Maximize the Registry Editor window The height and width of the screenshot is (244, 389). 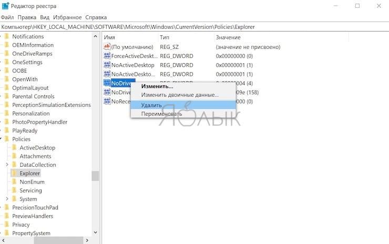357,6
